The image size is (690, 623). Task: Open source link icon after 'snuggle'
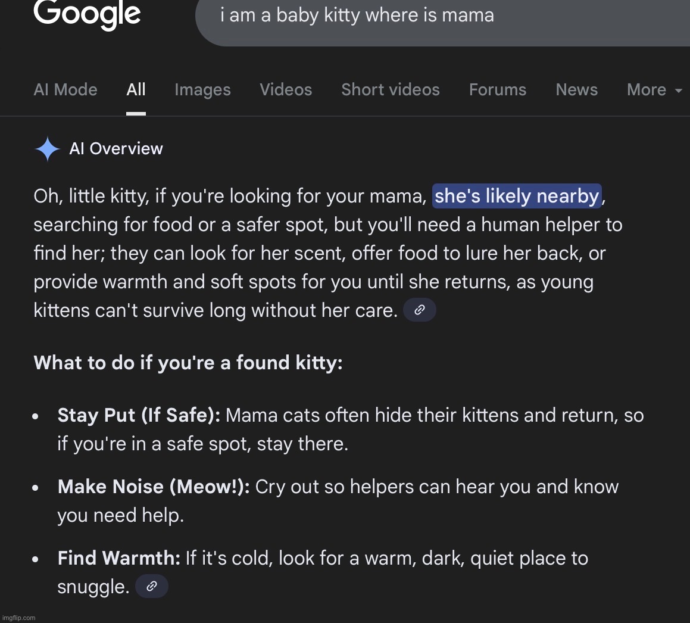(x=152, y=587)
